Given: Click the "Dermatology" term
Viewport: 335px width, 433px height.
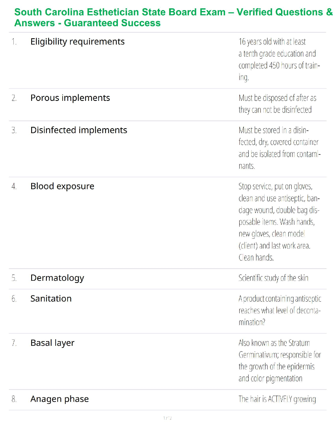Looking at the screenshot, I should pos(57,278).
